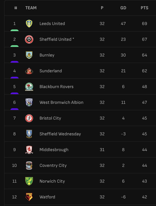Image resolution: width=156 pixels, height=206 pixels.
Task: Click the Norwich City canary crest
Action: (29, 181)
